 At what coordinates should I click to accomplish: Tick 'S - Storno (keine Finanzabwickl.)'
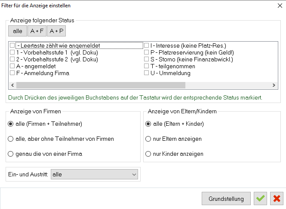coord(147,59)
